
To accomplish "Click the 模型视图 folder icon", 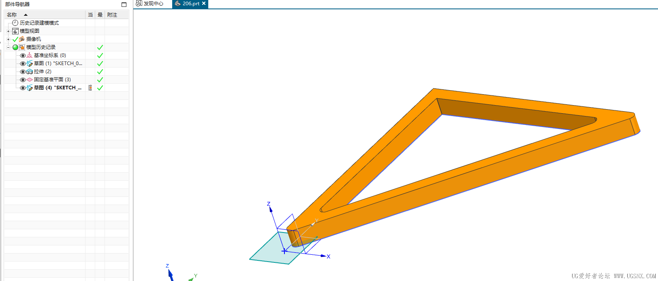I will [15, 31].
